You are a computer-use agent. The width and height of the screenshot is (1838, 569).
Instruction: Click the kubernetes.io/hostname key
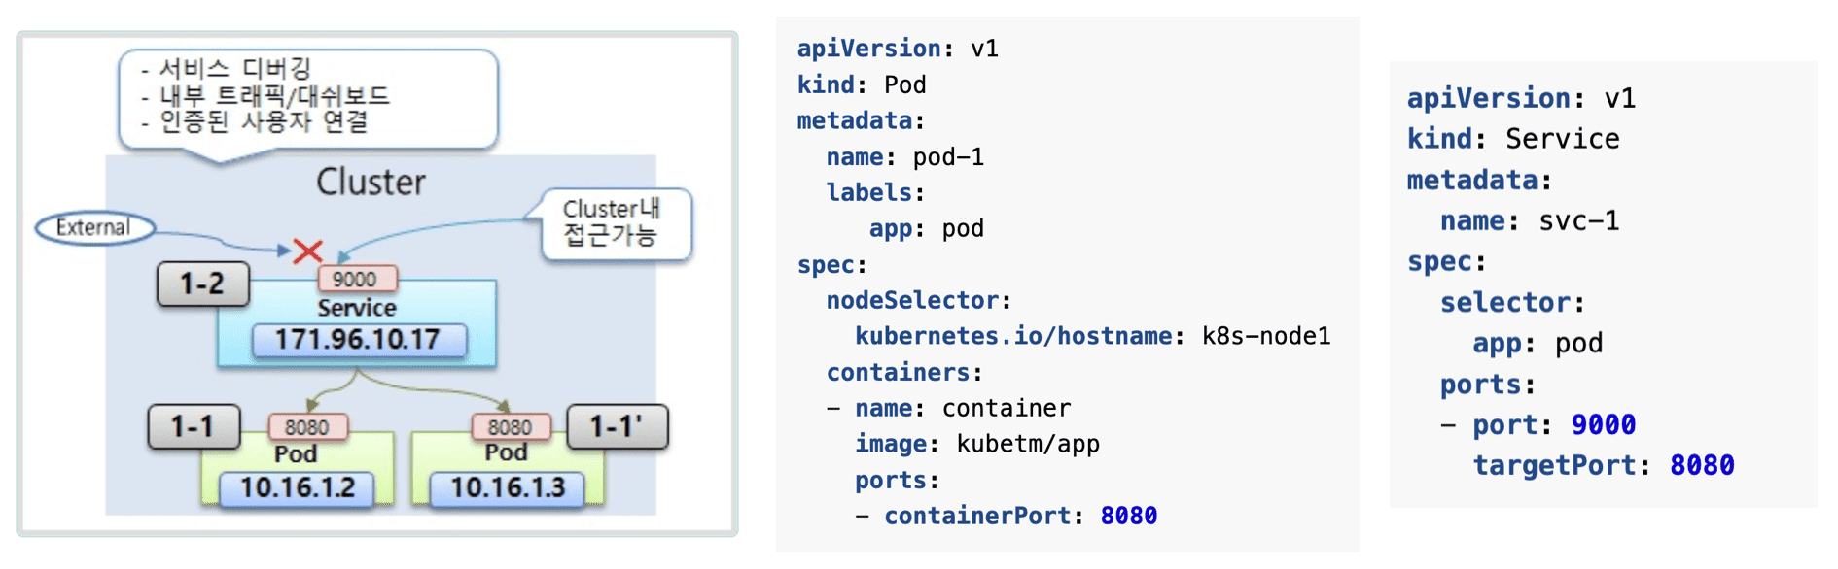click(x=1012, y=336)
